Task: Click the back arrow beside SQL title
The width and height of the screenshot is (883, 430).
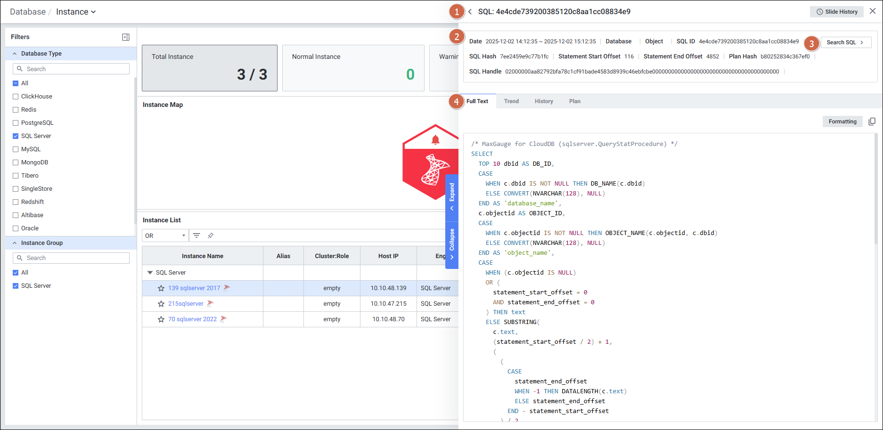Action: [470, 12]
